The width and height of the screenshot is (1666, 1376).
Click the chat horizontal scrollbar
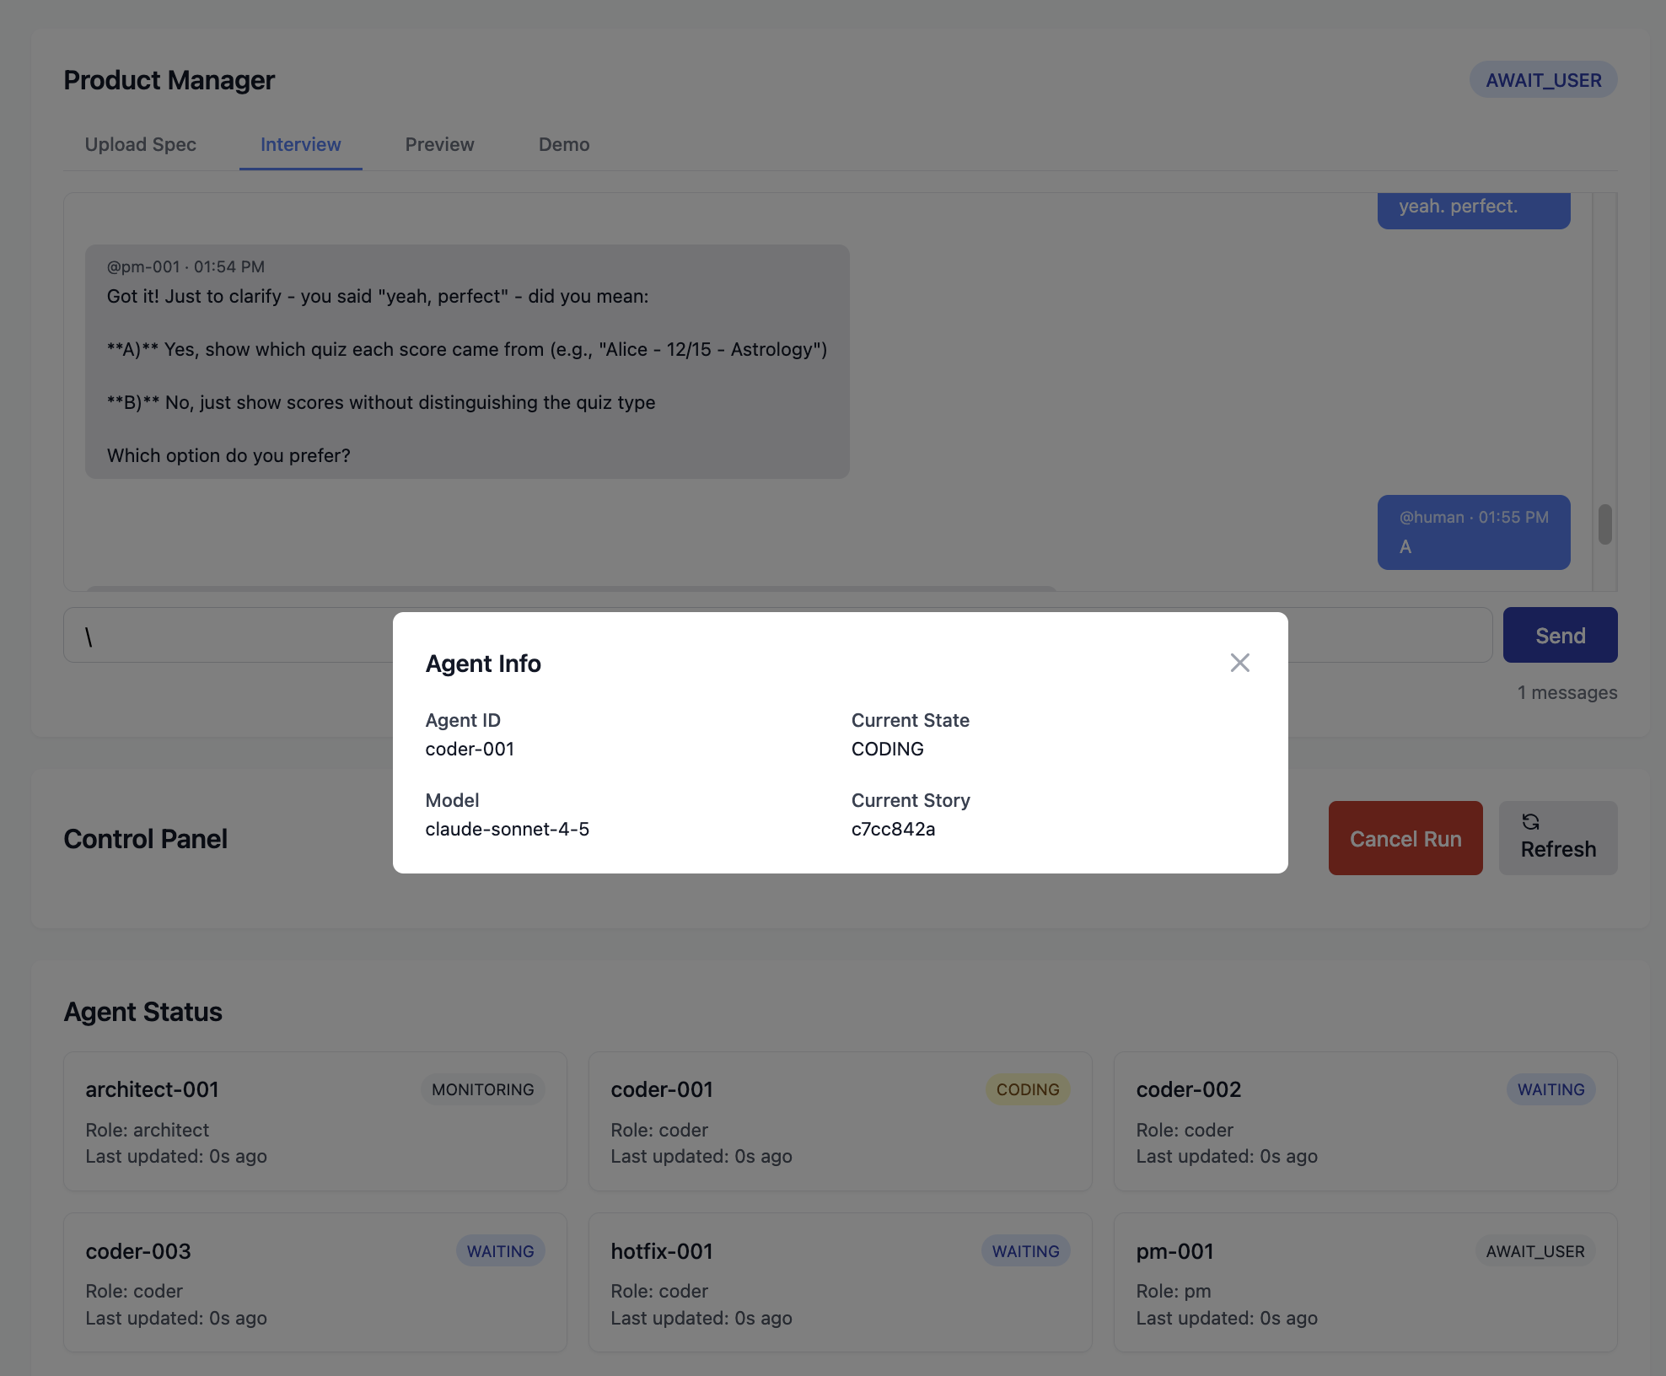click(x=572, y=588)
